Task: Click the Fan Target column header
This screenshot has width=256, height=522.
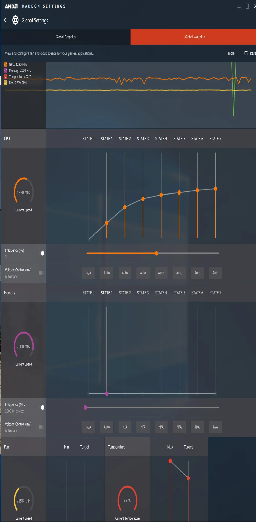Action: coord(84,447)
